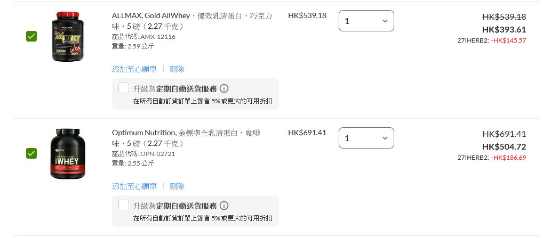Screen dimensions: 551x238
Task: Uncheck the green Optimum Nutrition selection box
Action: pyautogui.click(x=31, y=153)
